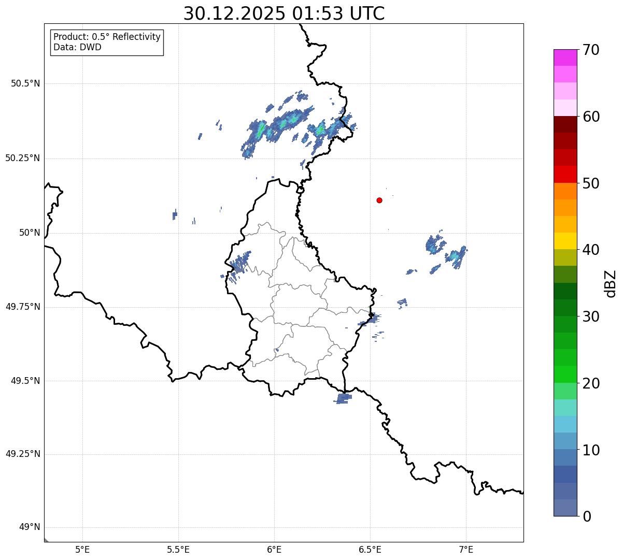Click the 50.25°N latitude label
This screenshot has height=560, width=623.
[x=23, y=158]
